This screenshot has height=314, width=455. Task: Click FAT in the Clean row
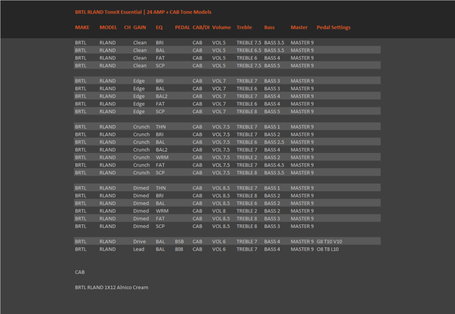(x=160, y=58)
